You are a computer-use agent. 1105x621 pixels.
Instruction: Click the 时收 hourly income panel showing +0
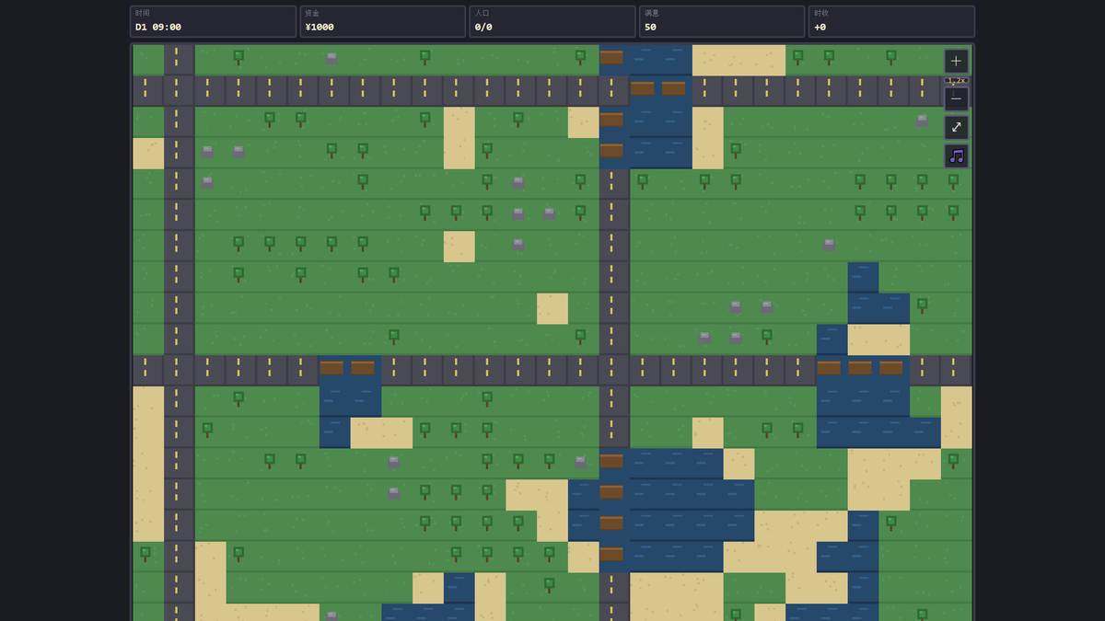coord(891,21)
